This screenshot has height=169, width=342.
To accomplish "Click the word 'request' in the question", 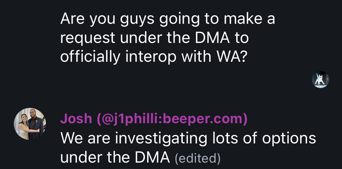I will click(x=88, y=38).
